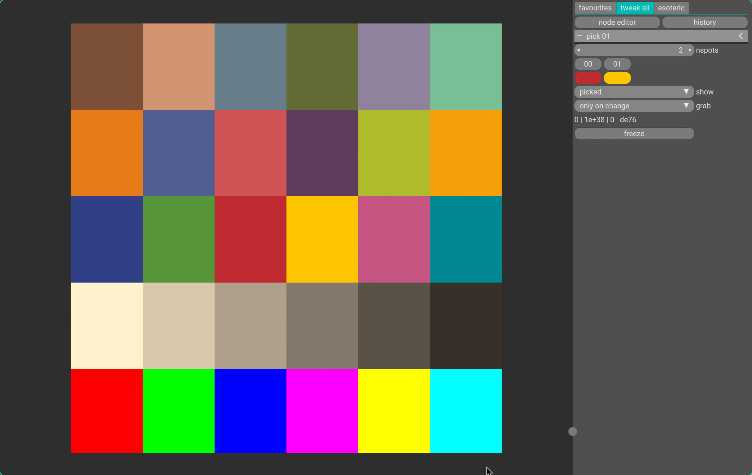
Task: Click the left chevron on the pick 01 header
Action: [x=741, y=36]
